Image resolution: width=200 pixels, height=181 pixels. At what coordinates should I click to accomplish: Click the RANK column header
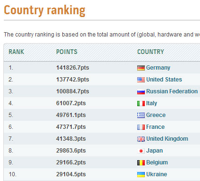coord(17,52)
